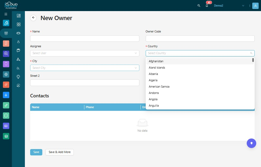Open the image gallery module icon
Viewport: 261px width, 167px height.
coord(6,126)
